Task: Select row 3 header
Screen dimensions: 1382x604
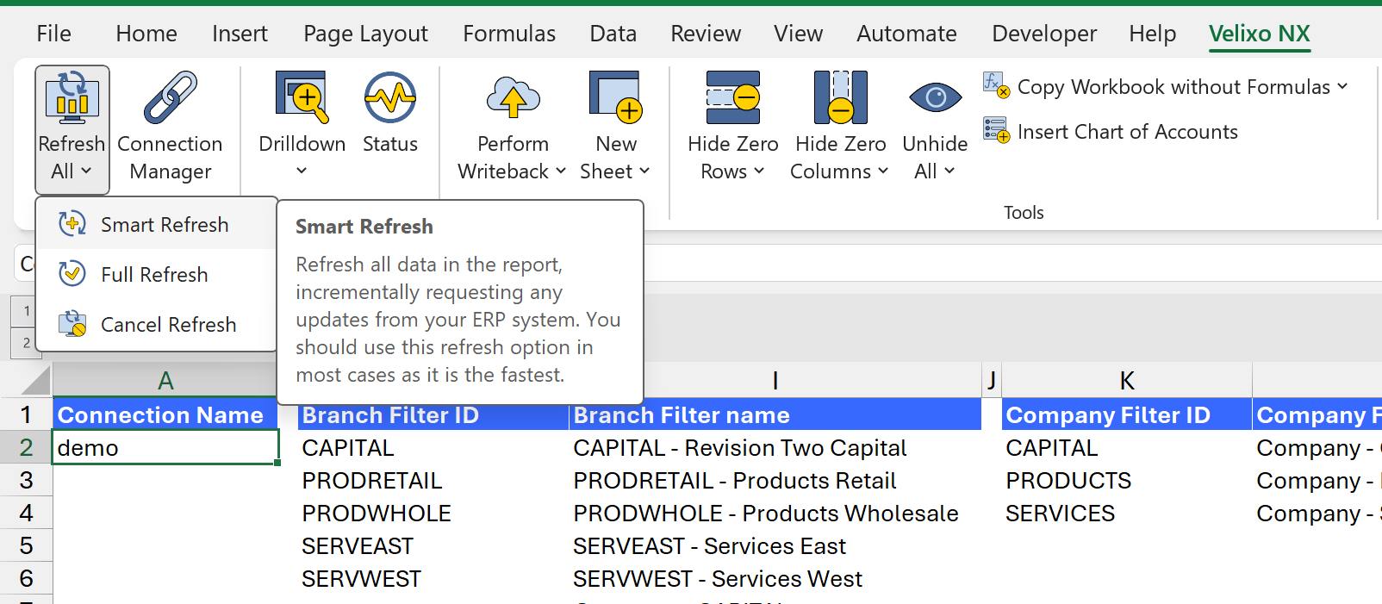Action: click(x=26, y=480)
